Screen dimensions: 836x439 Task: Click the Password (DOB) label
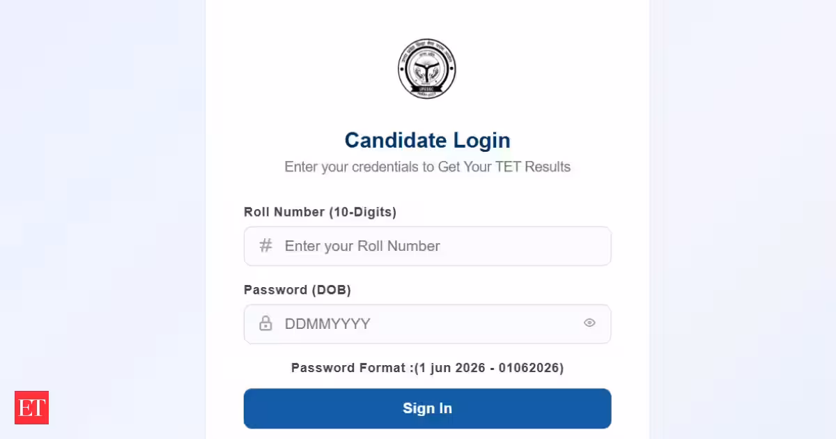click(297, 290)
